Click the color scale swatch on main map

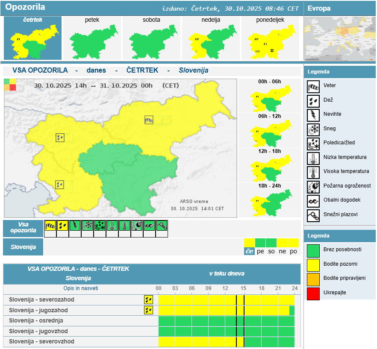[10, 85]
